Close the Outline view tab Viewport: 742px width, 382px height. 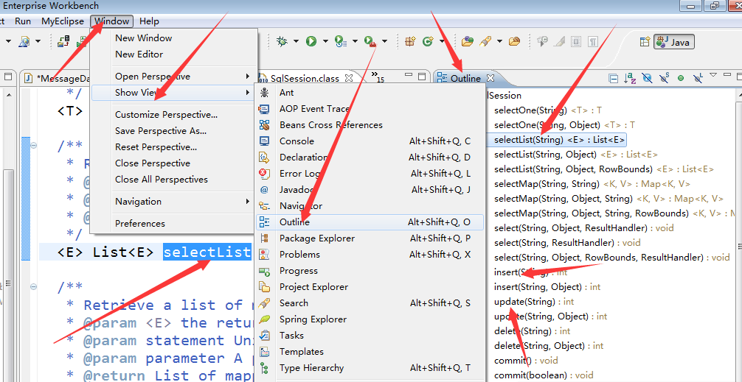pos(490,77)
